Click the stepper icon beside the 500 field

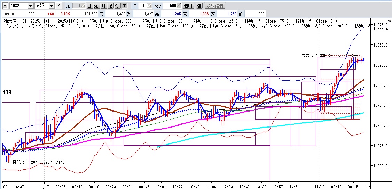tap(179, 6)
